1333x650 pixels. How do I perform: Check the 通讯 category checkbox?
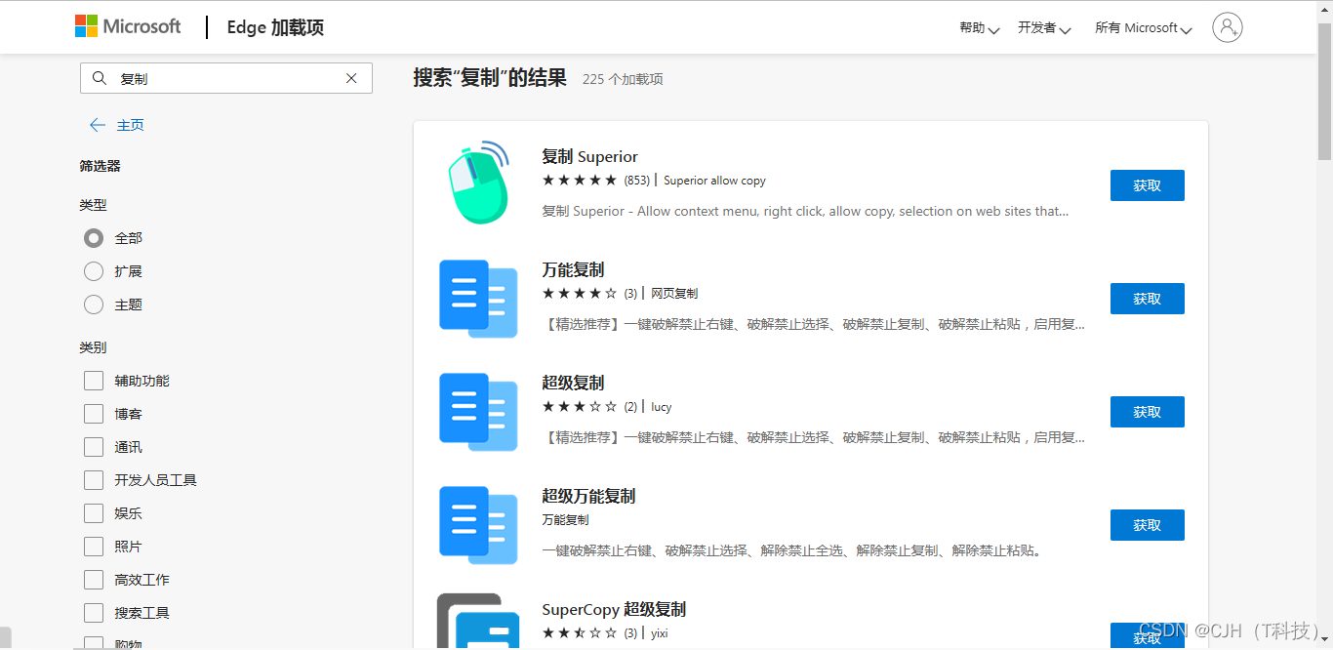(x=94, y=447)
